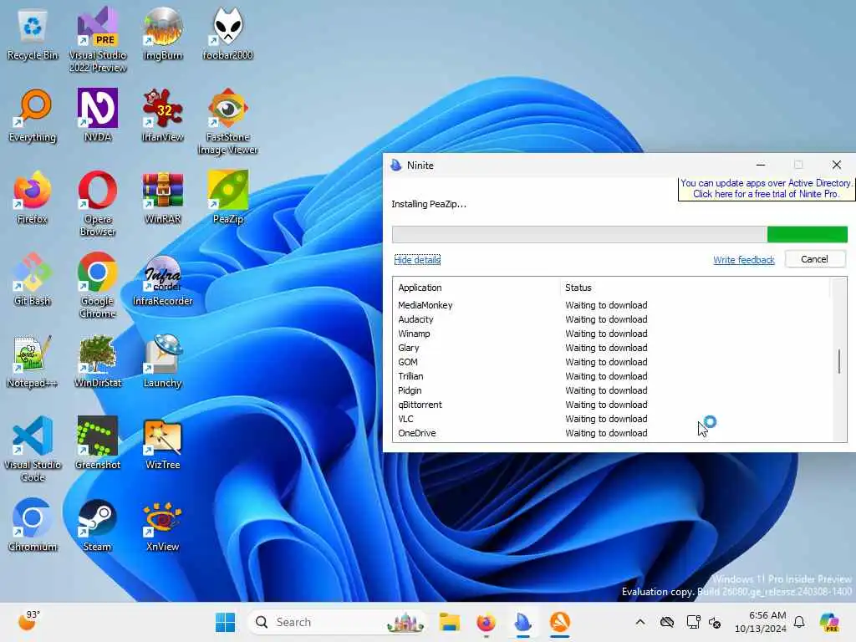
Task: Select the XnView desktop shortcut
Action: point(163,525)
